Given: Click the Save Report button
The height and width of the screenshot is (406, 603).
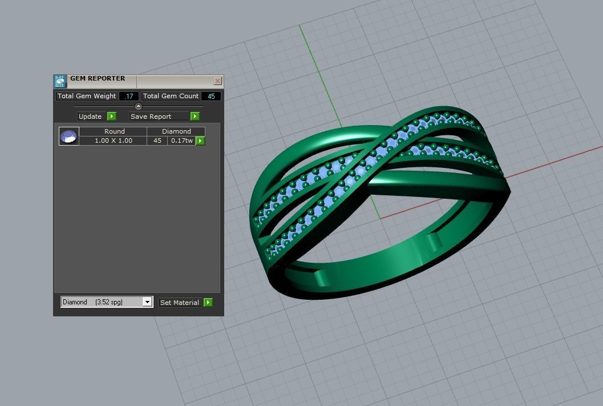Looking at the screenshot, I should tap(159, 116).
